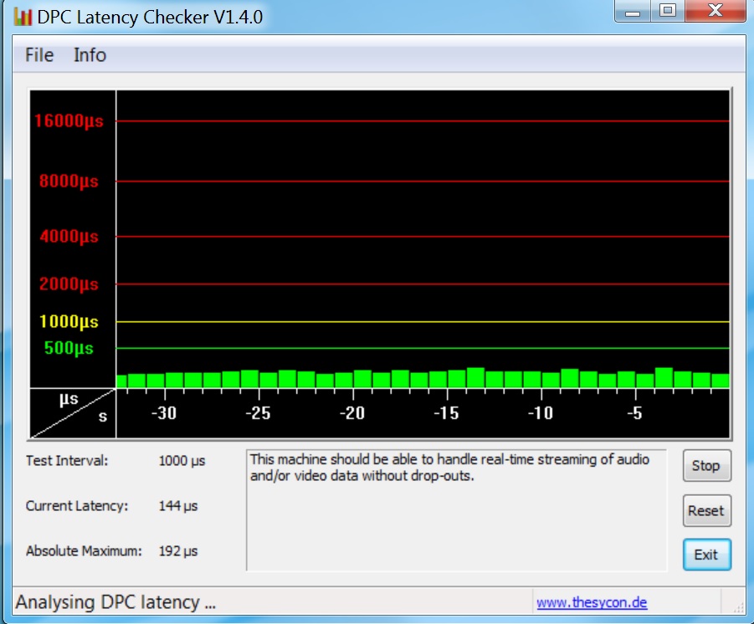Viewport: 754px width, 624px height.
Task: Click the Current Latency value 144 µs
Action: 177,506
